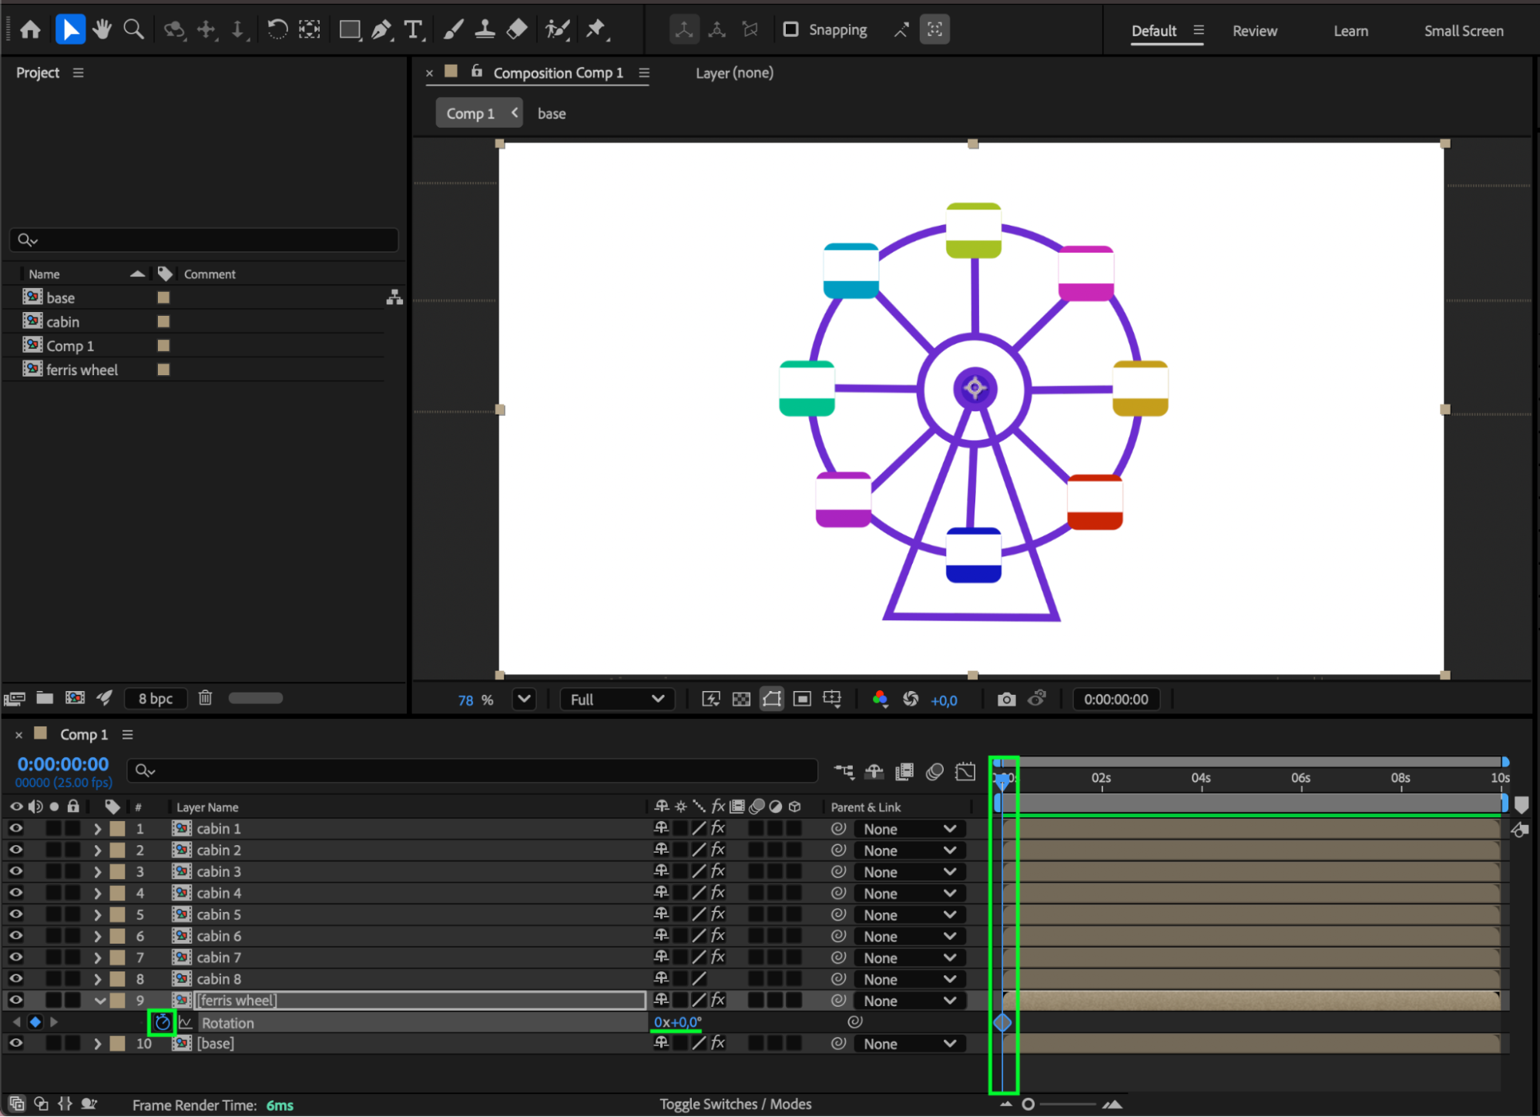Open the parent dropdown for cabin 2
This screenshot has width=1540, height=1117.
point(909,851)
